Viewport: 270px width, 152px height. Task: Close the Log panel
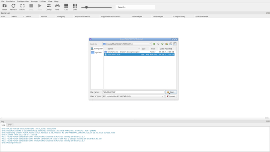(x=269, y=121)
